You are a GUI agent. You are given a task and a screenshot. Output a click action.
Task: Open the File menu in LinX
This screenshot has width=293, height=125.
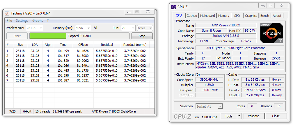(x=9, y=21)
